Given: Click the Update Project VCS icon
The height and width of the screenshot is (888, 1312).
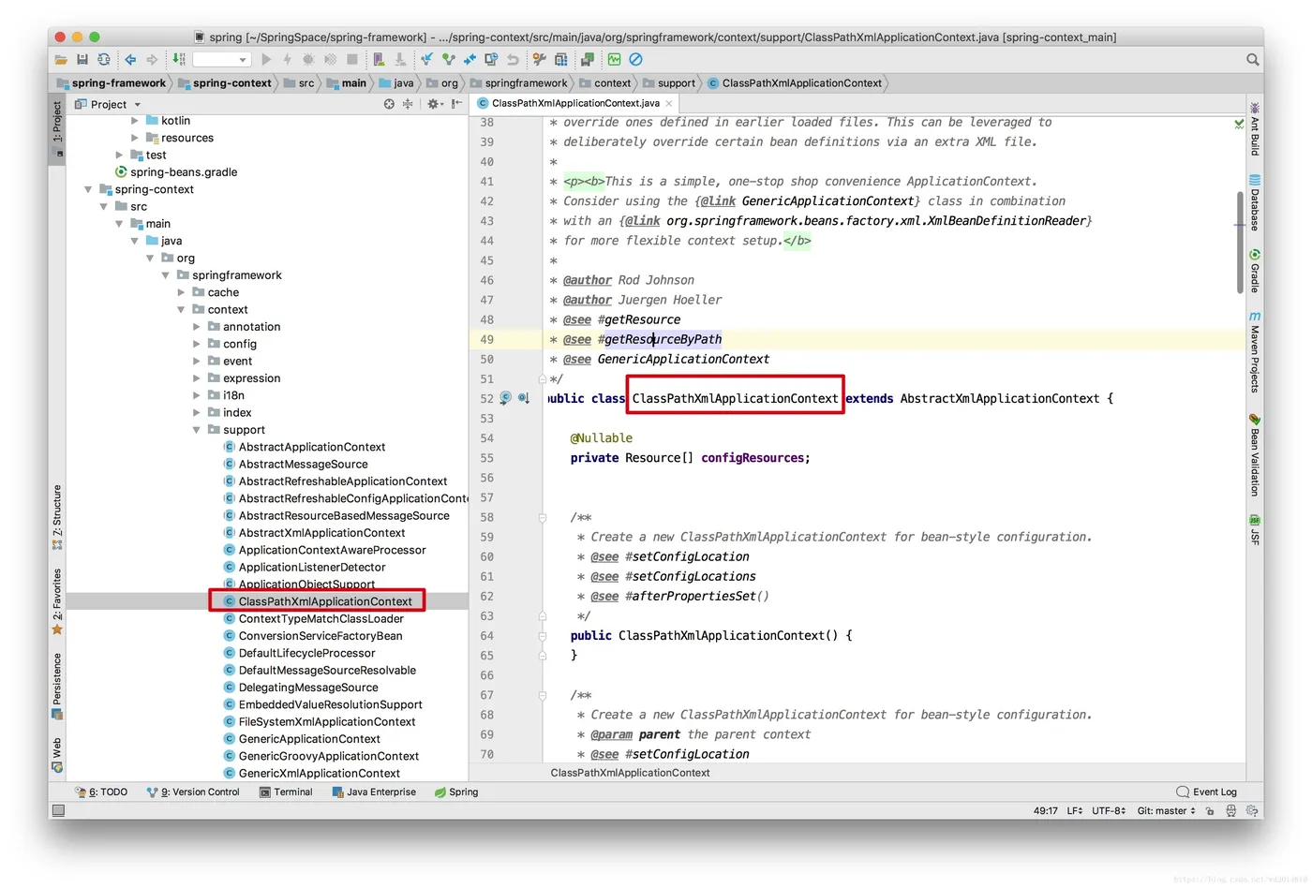Looking at the screenshot, I should tap(426, 59).
